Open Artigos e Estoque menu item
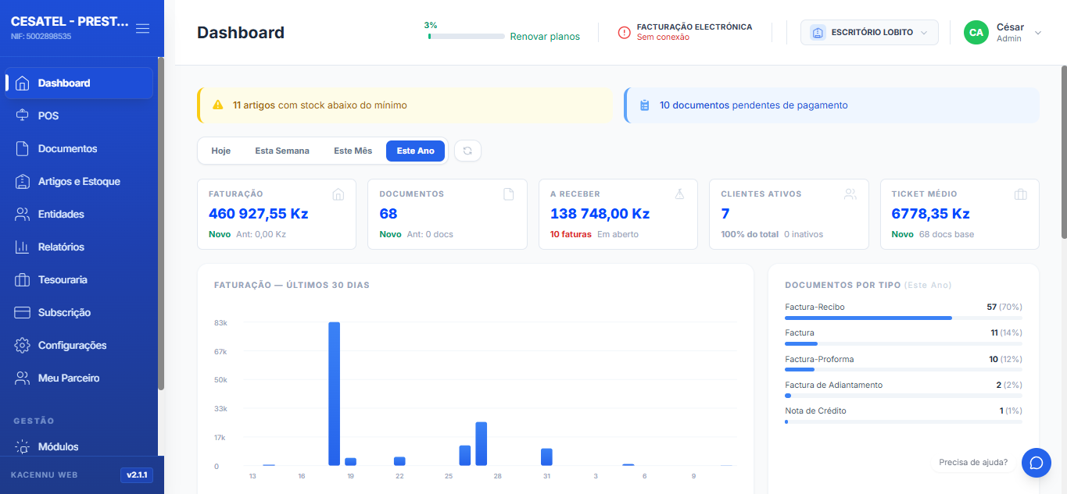The height and width of the screenshot is (494, 1067). point(79,181)
